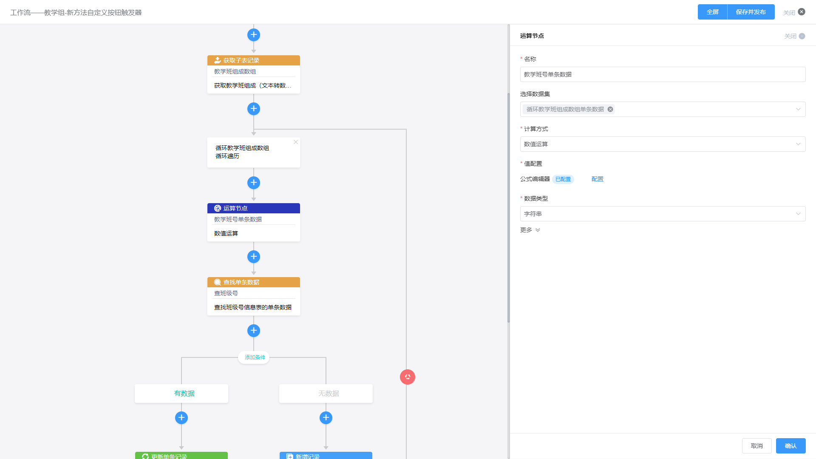
Task: Delete the 循环教学班组成数组 loop card via X
Action: coord(296,142)
